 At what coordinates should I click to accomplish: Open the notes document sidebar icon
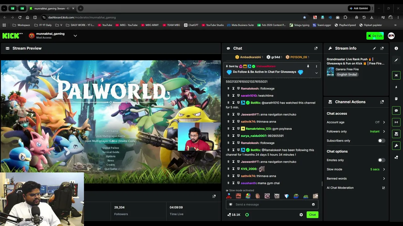point(396,99)
